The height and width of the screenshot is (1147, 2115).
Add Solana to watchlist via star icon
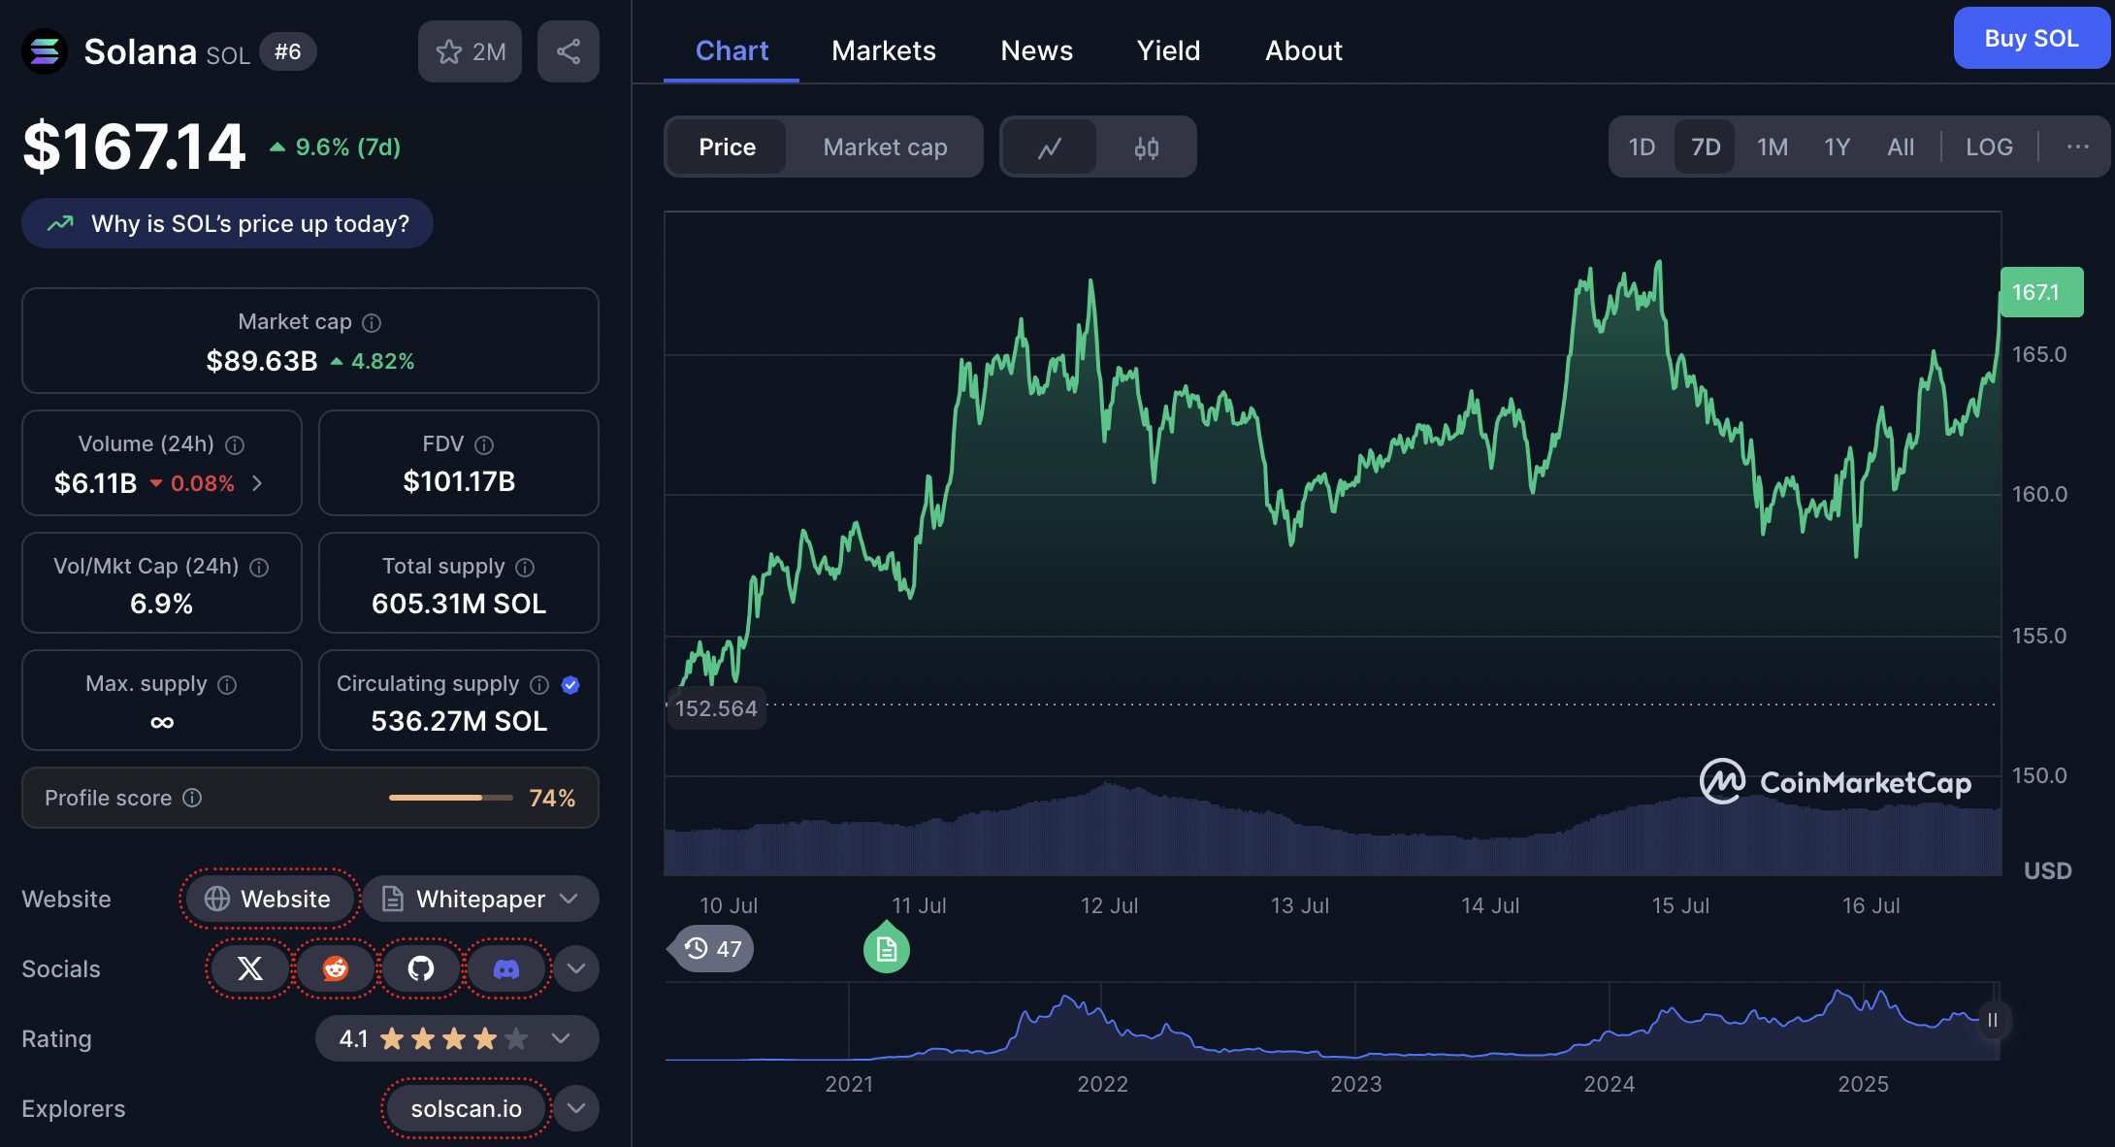[x=470, y=51]
